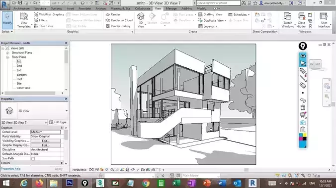Click the Switch Windows button
The height and width of the screenshot is (188, 336).
coord(288,20)
